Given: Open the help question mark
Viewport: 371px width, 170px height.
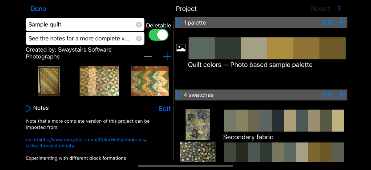Looking at the screenshot, I should tap(339, 9).
